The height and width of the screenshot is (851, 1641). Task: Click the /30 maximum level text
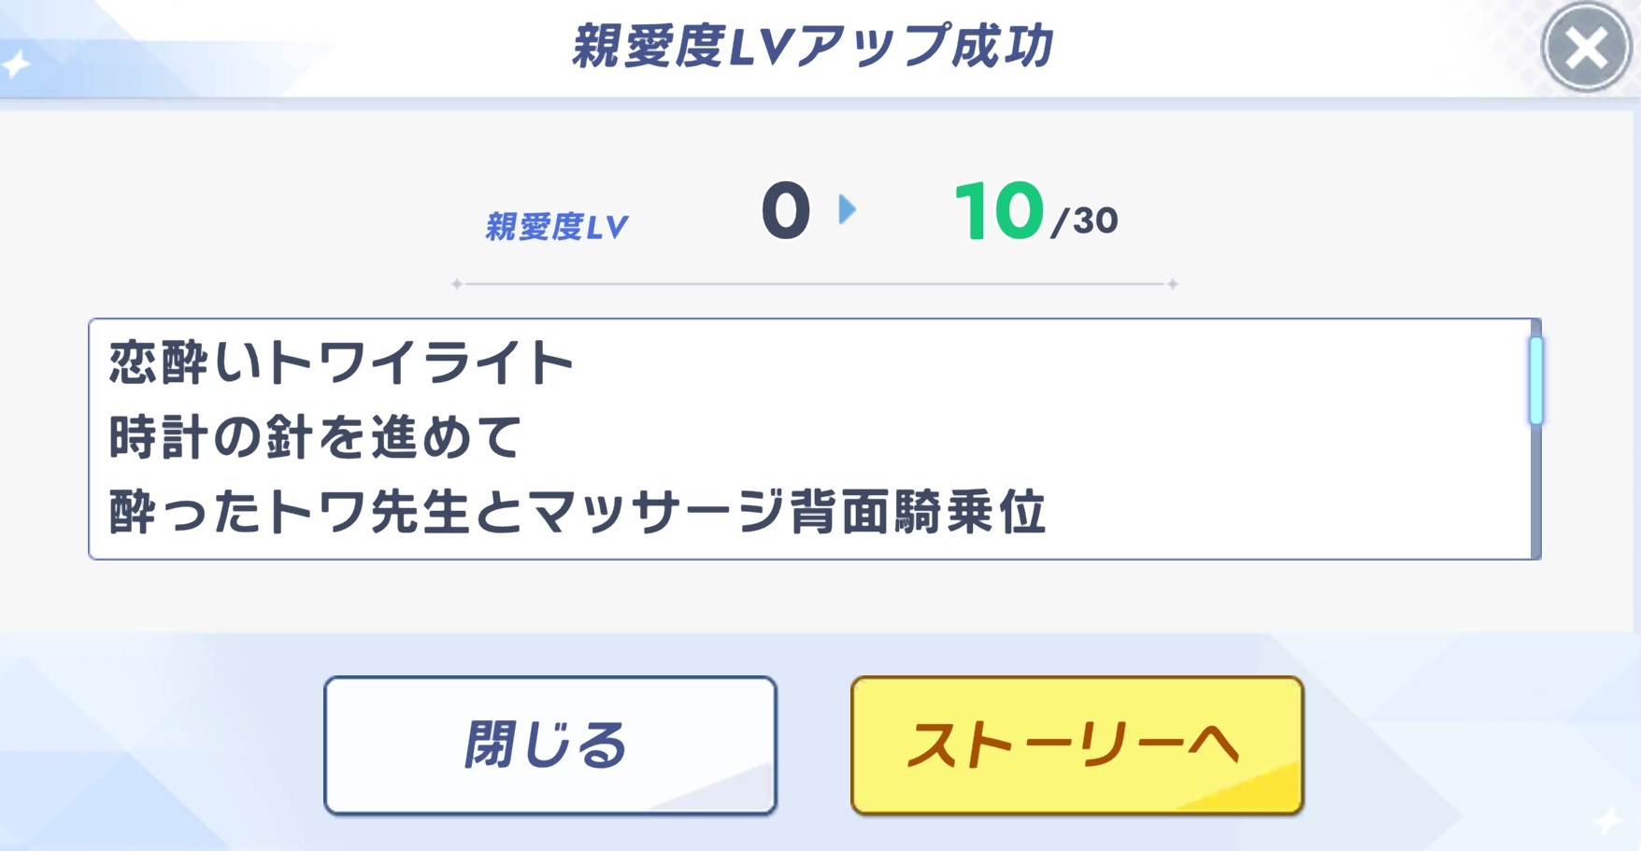(1085, 221)
